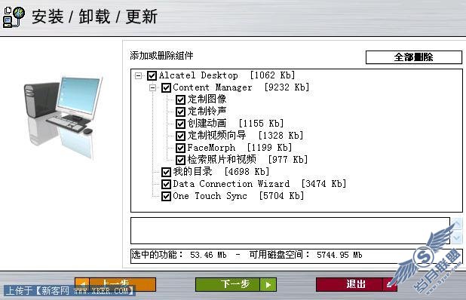Toggle the 检索照片和视频 checkbox
Screen dimensions: 466x300
(180, 160)
